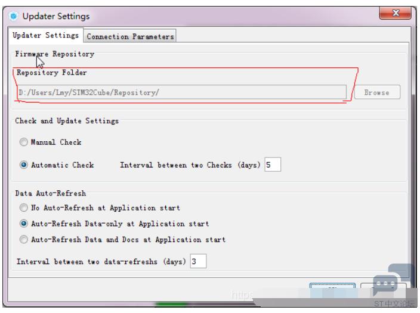420x313 pixels.
Task: Click the Repository Folder path field
Action: 182,92
